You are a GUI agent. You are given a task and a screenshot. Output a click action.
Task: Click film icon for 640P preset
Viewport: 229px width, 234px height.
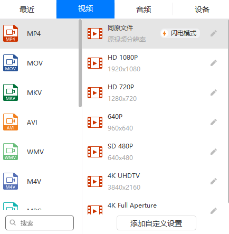click(95, 122)
